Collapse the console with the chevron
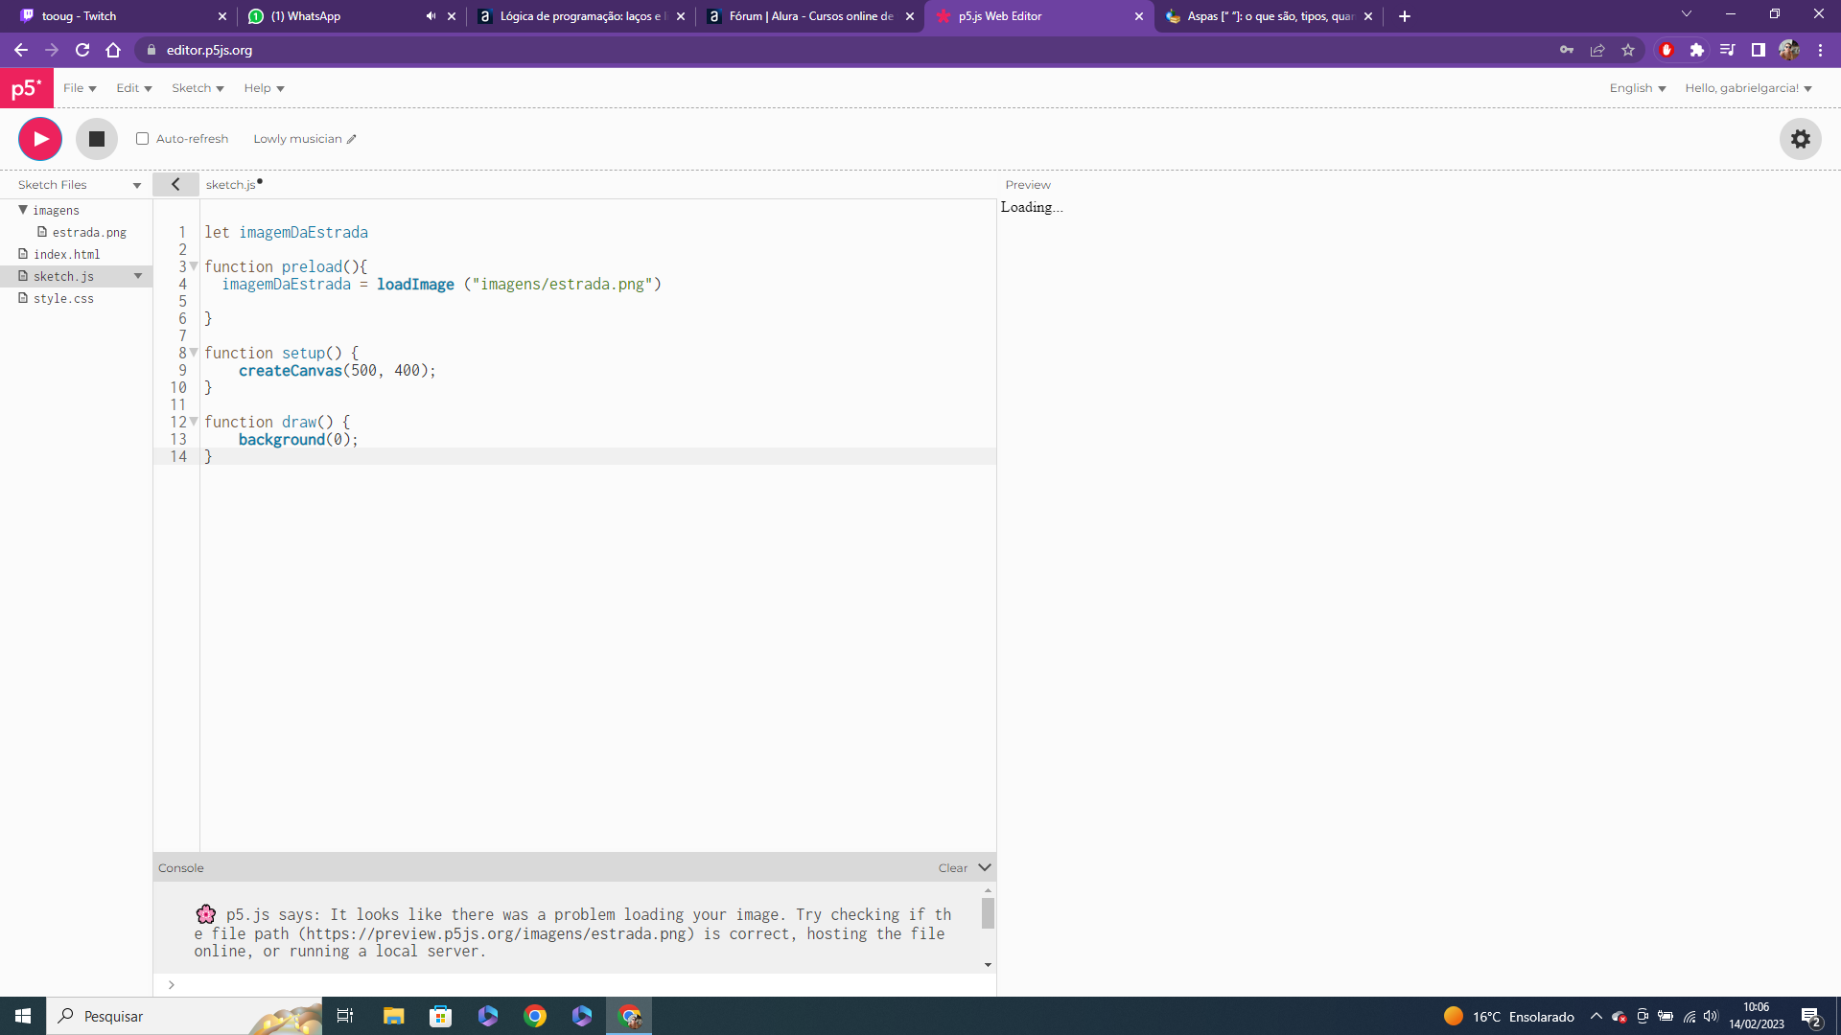Screen dimensions: 1841x1035 pyautogui.click(x=985, y=867)
